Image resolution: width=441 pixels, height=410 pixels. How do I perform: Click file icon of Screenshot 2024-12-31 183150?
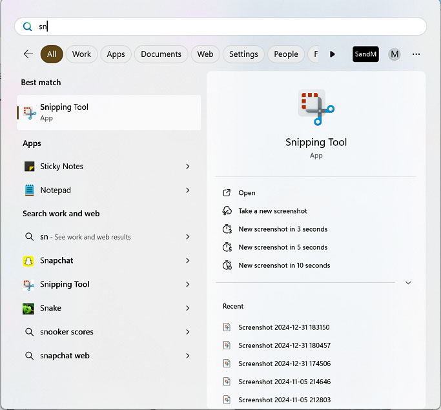point(227,327)
